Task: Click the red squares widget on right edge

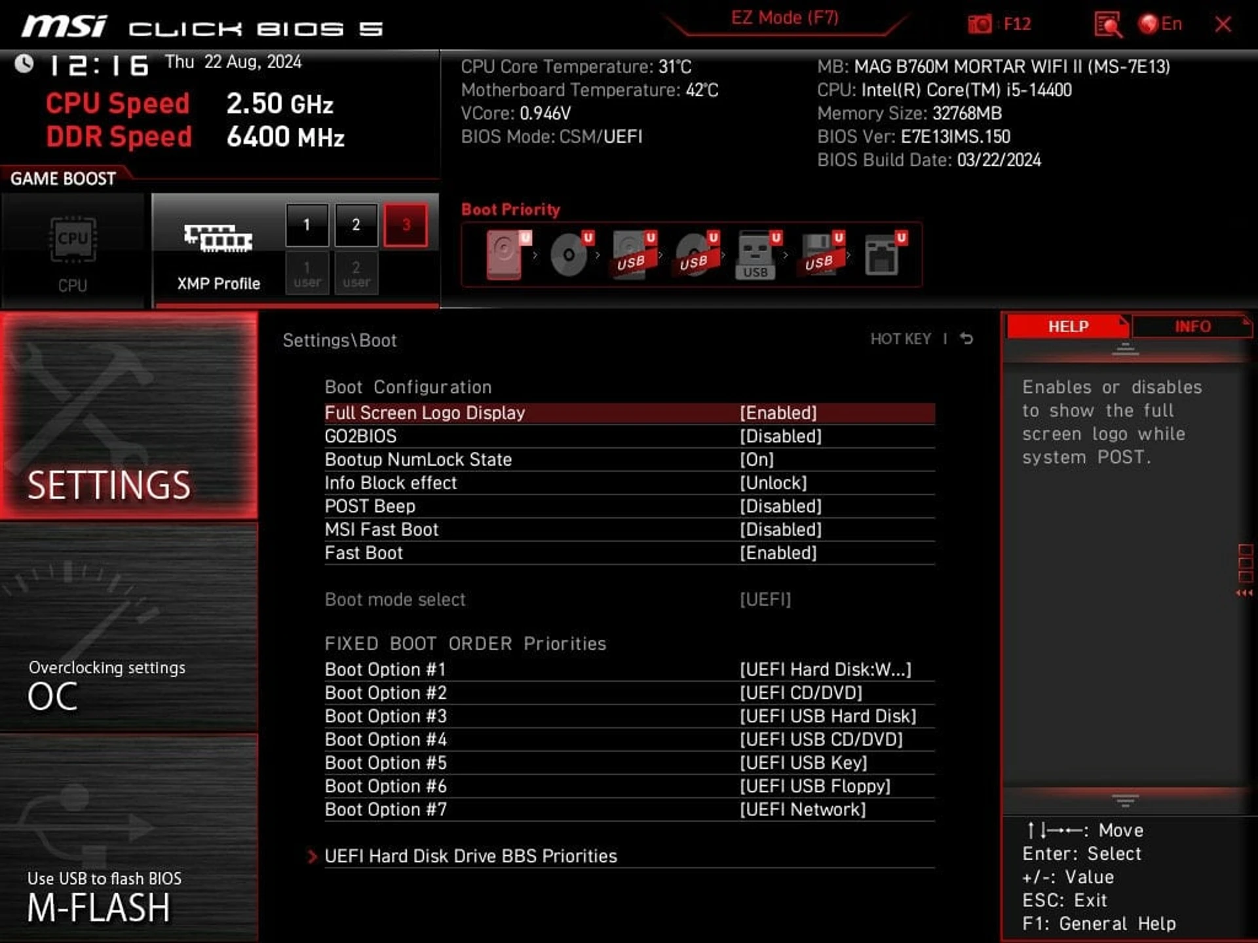Action: [1245, 569]
